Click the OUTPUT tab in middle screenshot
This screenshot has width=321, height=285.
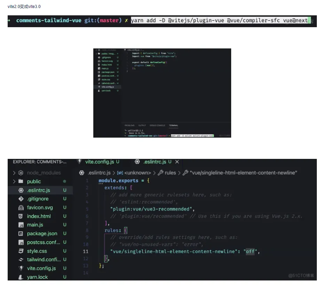142,125
